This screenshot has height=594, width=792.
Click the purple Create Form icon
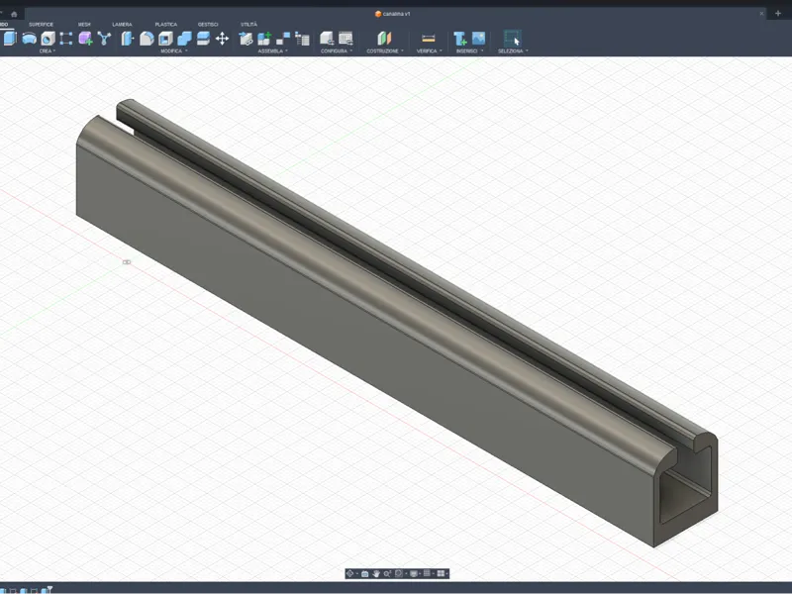tap(85, 39)
